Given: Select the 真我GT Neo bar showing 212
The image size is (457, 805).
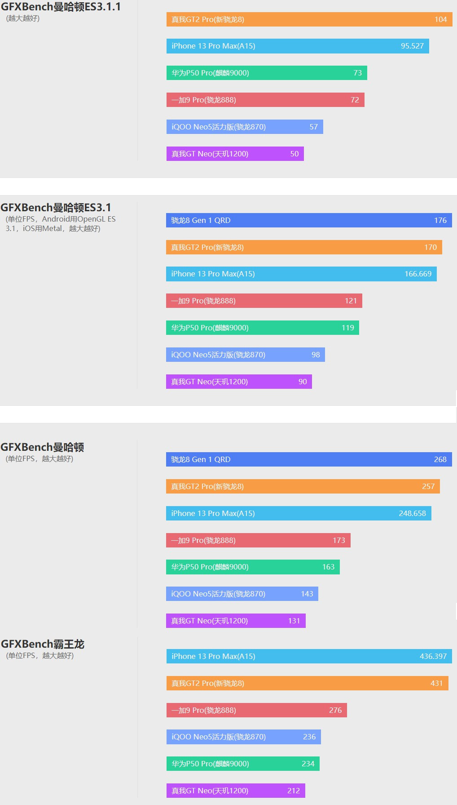Looking at the screenshot, I should click(x=236, y=791).
